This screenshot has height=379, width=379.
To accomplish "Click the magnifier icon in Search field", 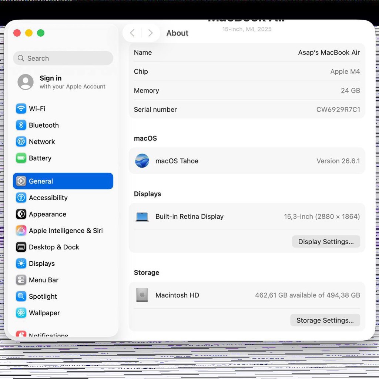I will point(21,58).
